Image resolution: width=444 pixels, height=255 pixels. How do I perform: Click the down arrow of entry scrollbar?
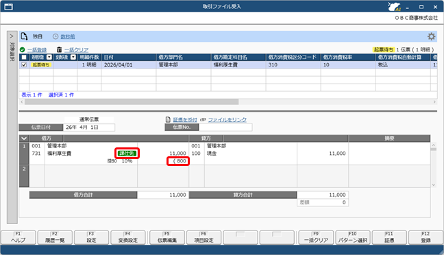tap(433, 184)
